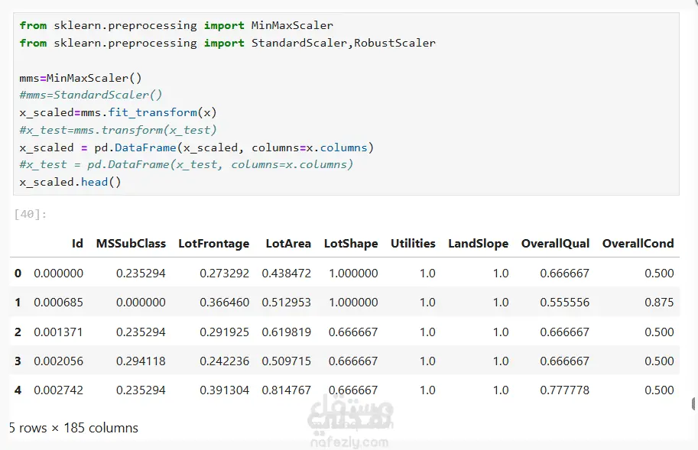Click the output cell number [40]
Image resolution: width=698 pixels, height=450 pixels.
(31, 215)
